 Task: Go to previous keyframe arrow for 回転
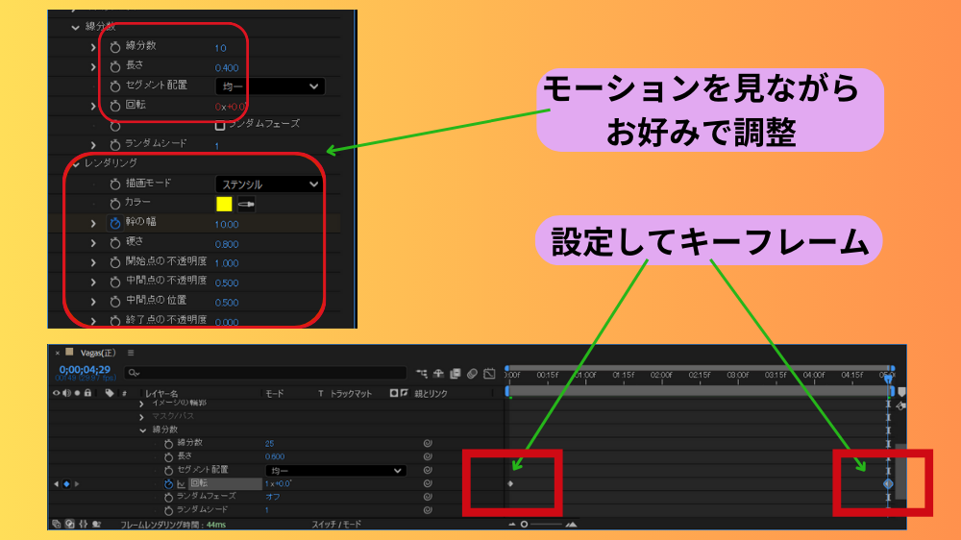click(56, 483)
